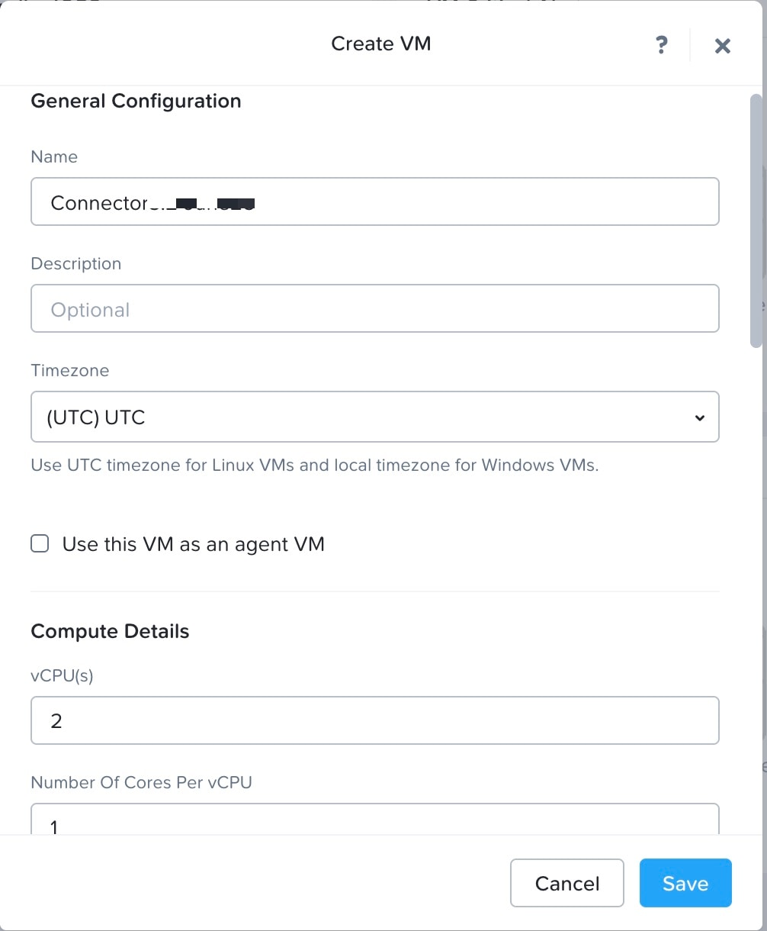Viewport: 767px width, 931px height.
Task: Select the Name input containing 'Connector'
Action: (x=375, y=201)
